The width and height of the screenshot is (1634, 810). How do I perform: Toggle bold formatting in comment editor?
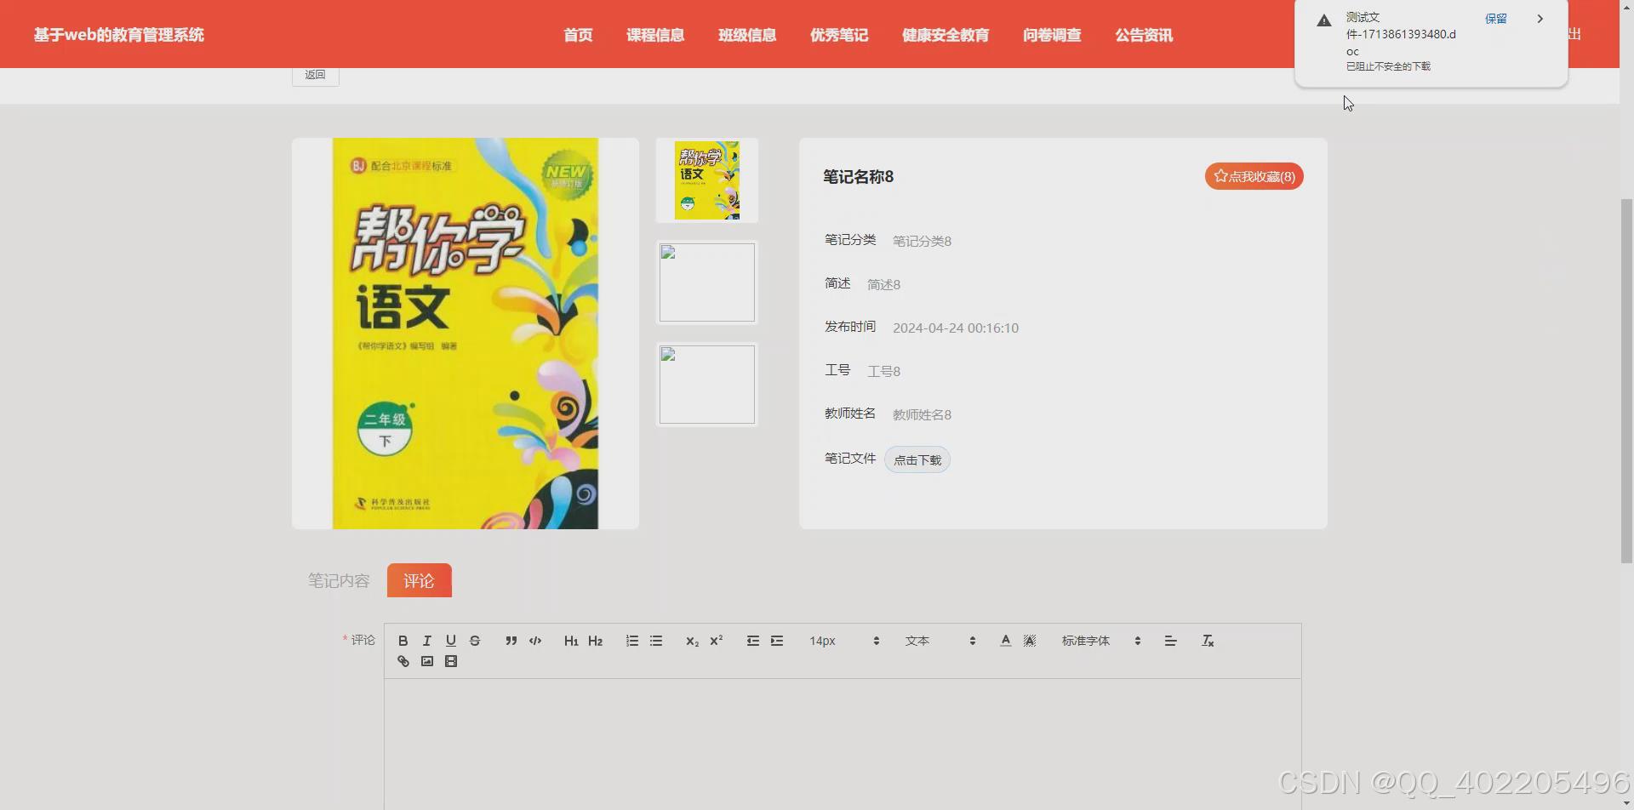tap(403, 641)
